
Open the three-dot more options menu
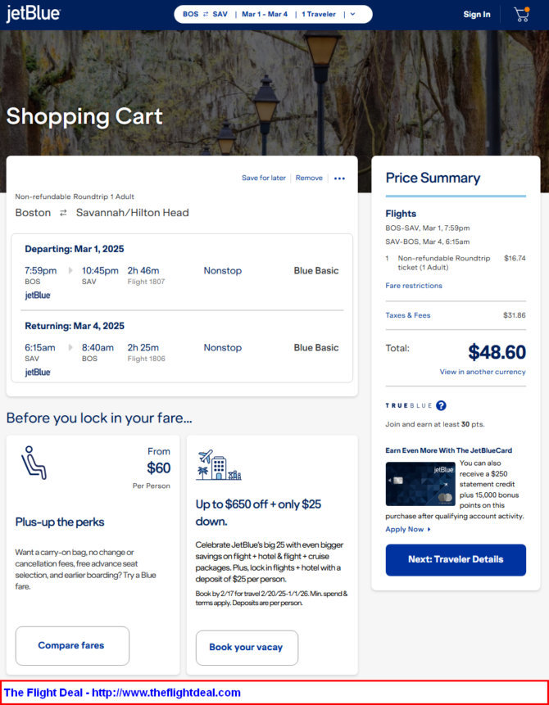pyautogui.click(x=340, y=179)
